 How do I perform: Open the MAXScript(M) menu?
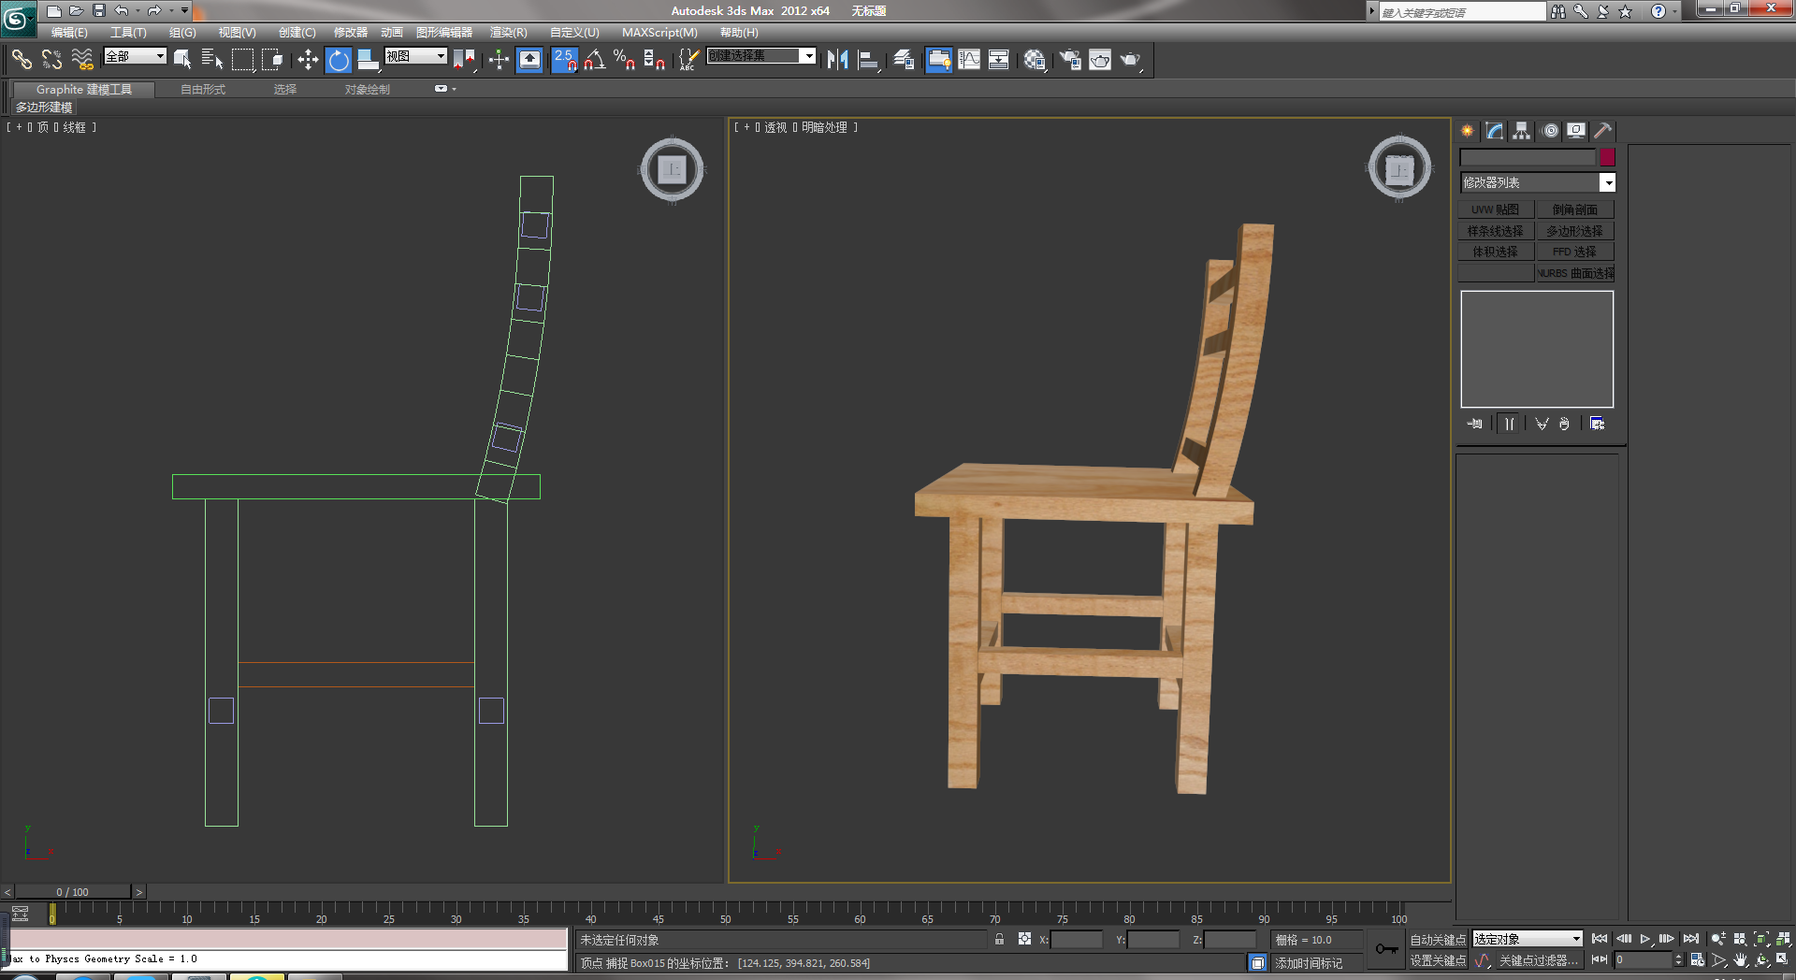659,32
